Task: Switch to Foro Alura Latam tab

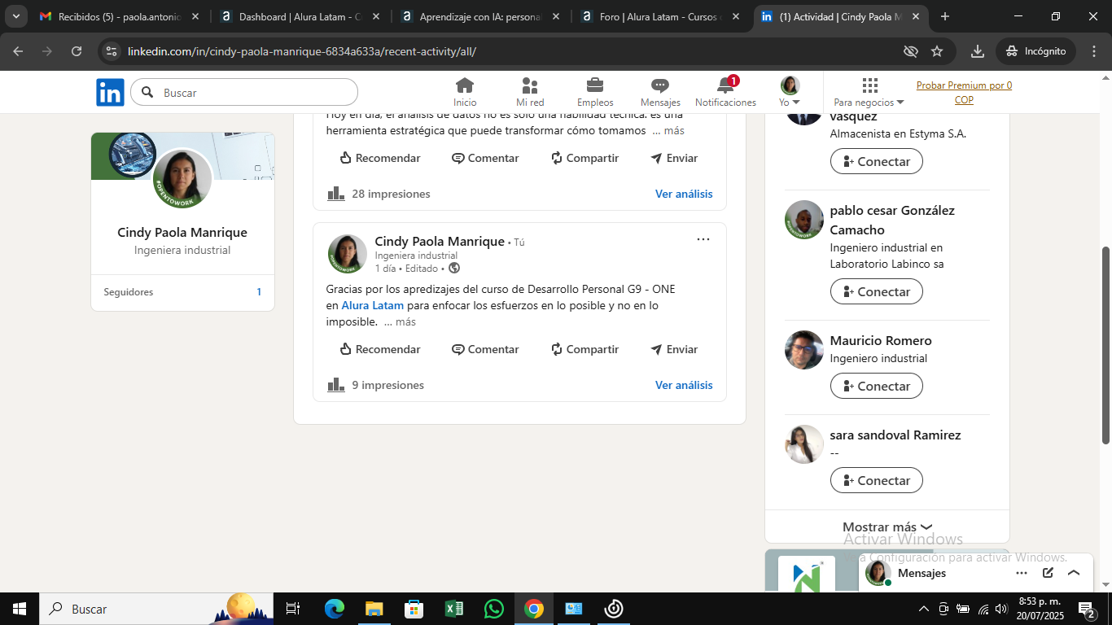Action: 661,16
